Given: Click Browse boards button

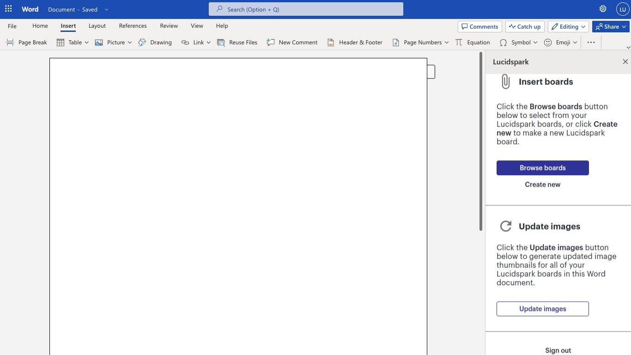Looking at the screenshot, I should coord(543,168).
